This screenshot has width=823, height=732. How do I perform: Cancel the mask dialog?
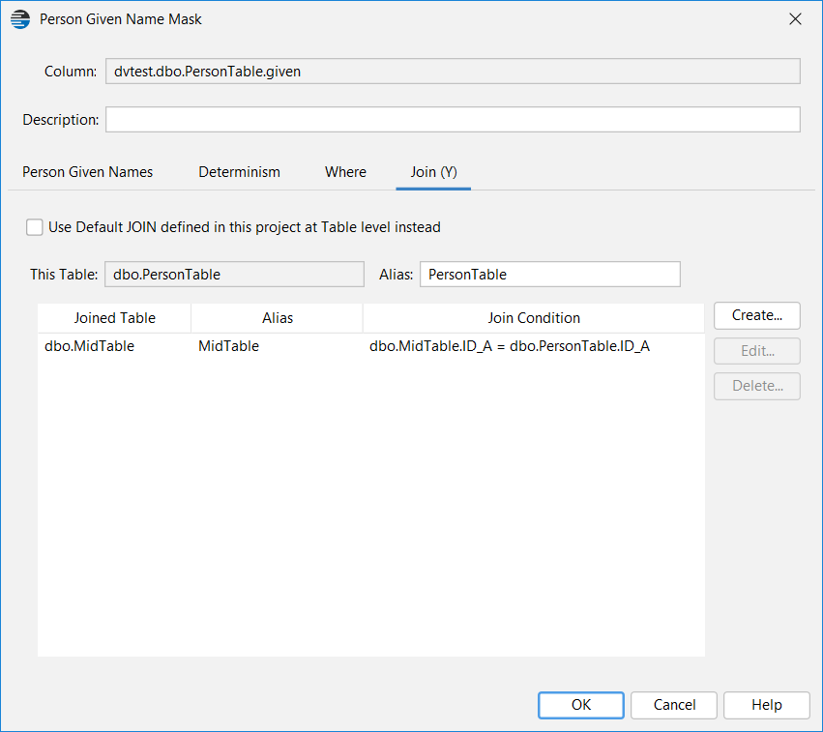[674, 705]
